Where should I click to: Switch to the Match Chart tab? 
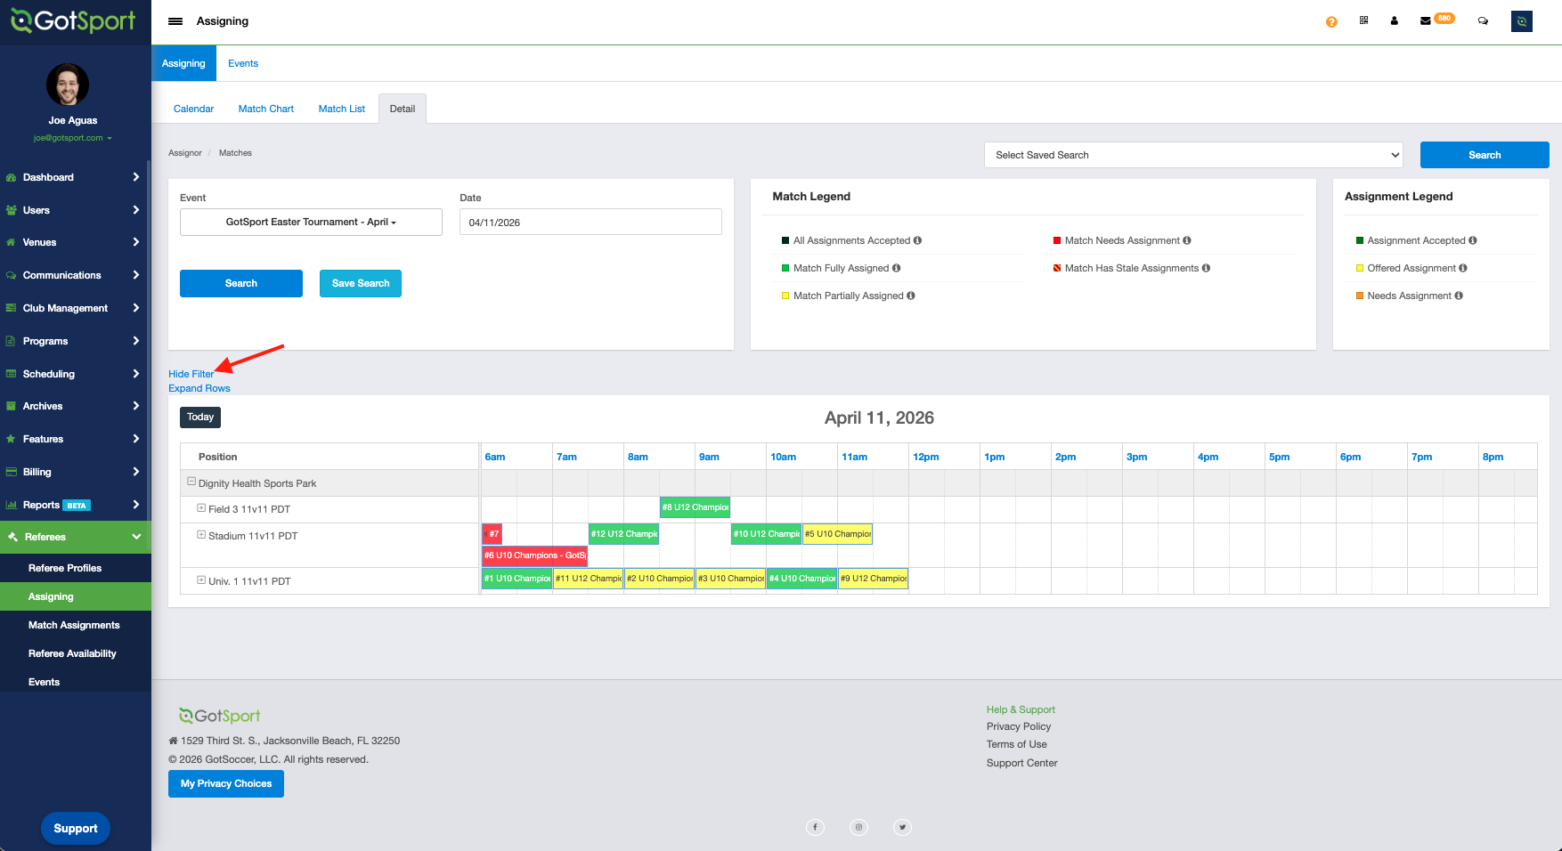tap(265, 109)
